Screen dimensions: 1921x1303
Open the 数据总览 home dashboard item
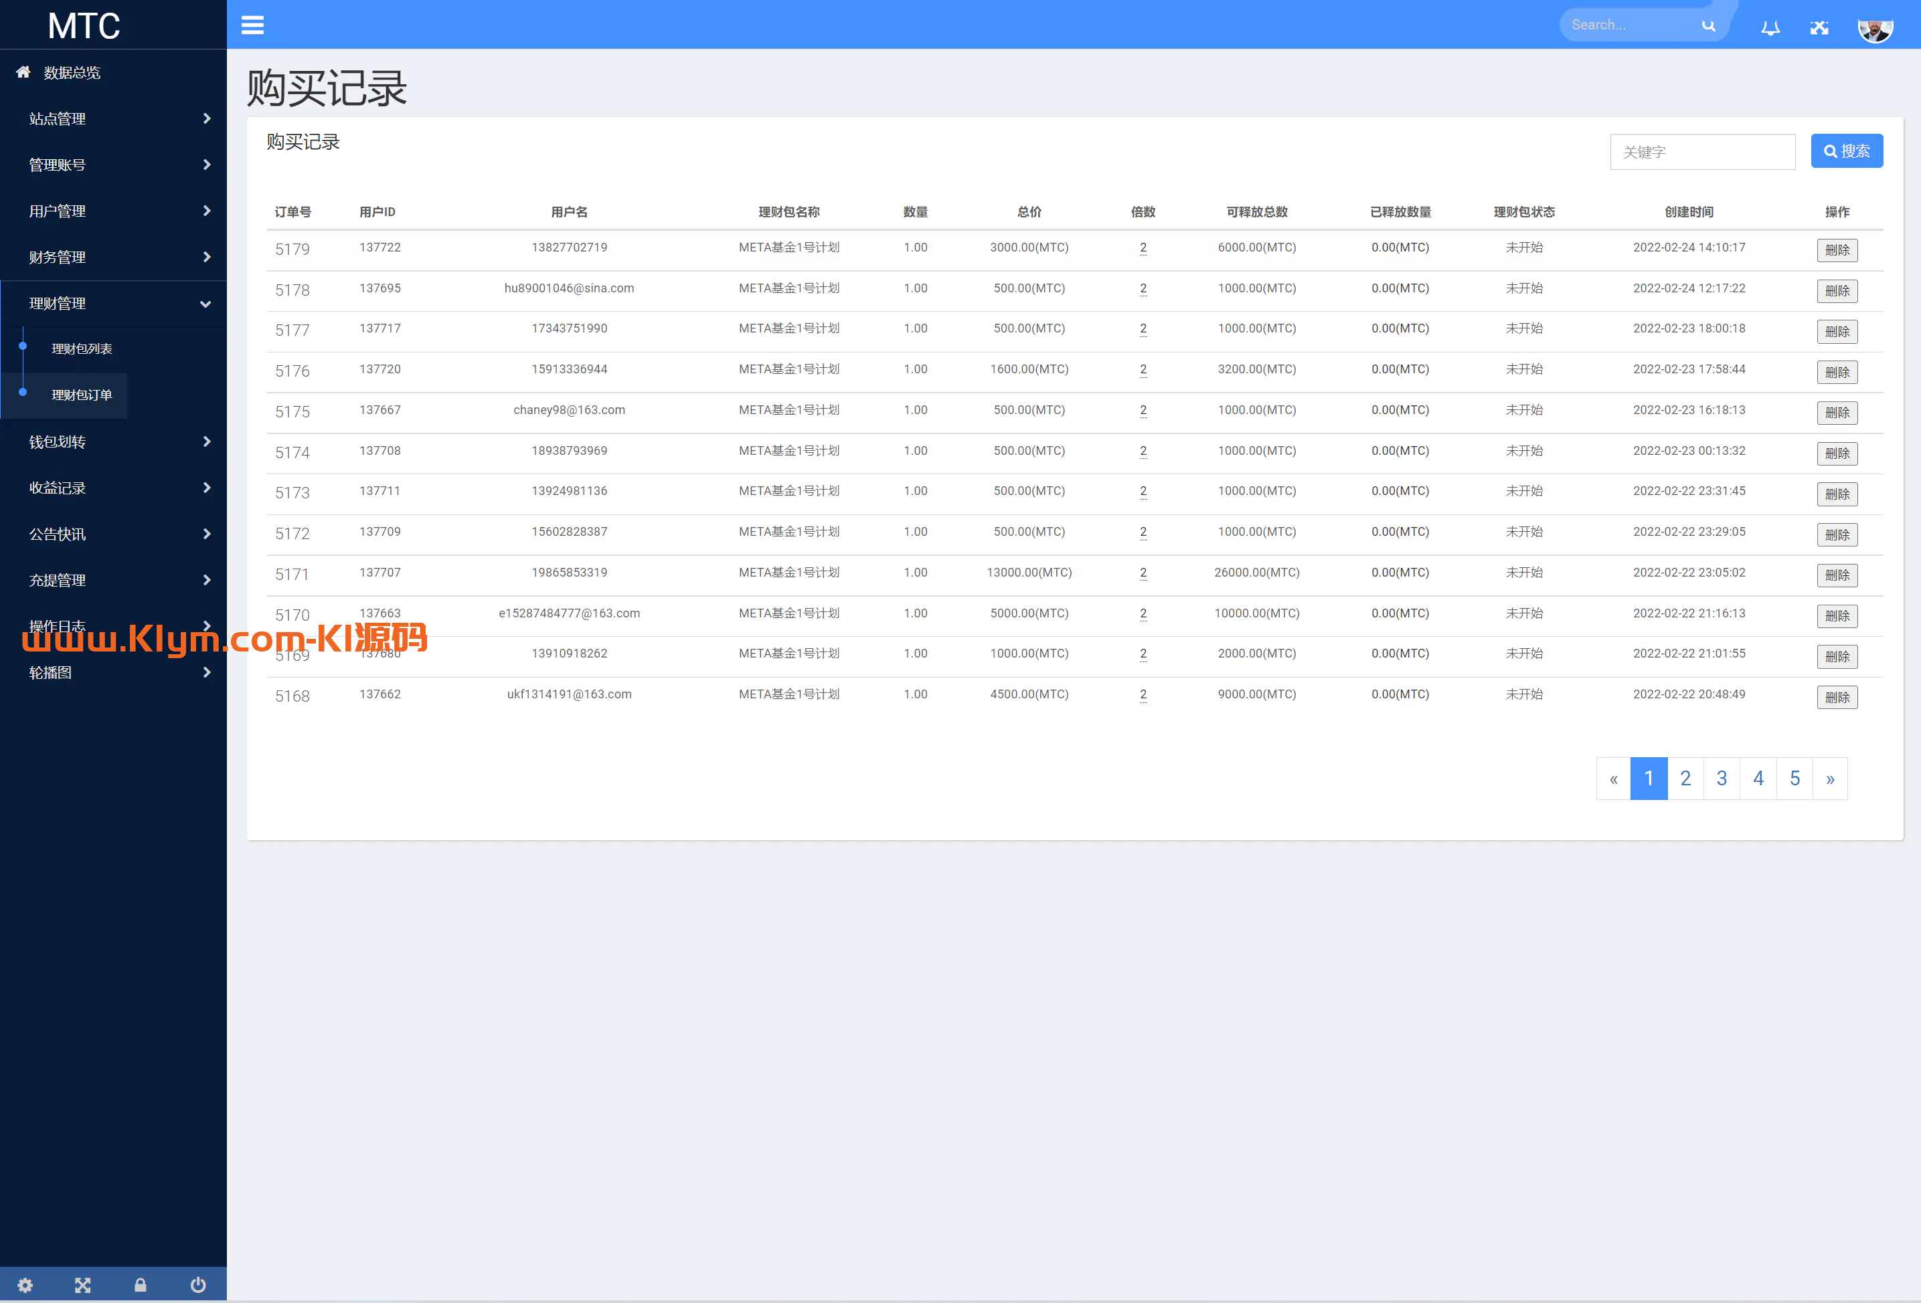[x=72, y=73]
